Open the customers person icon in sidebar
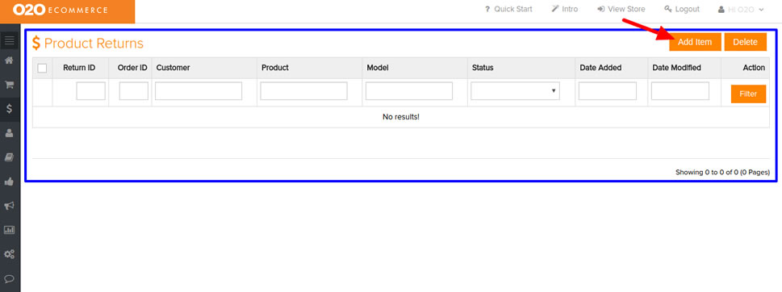This screenshot has height=292, width=782. (x=10, y=132)
